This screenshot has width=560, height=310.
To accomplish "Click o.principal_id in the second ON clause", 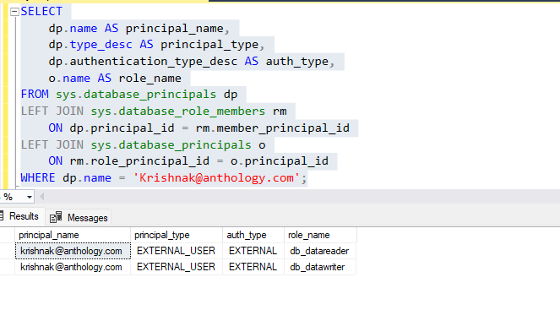I will tap(280, 161).
